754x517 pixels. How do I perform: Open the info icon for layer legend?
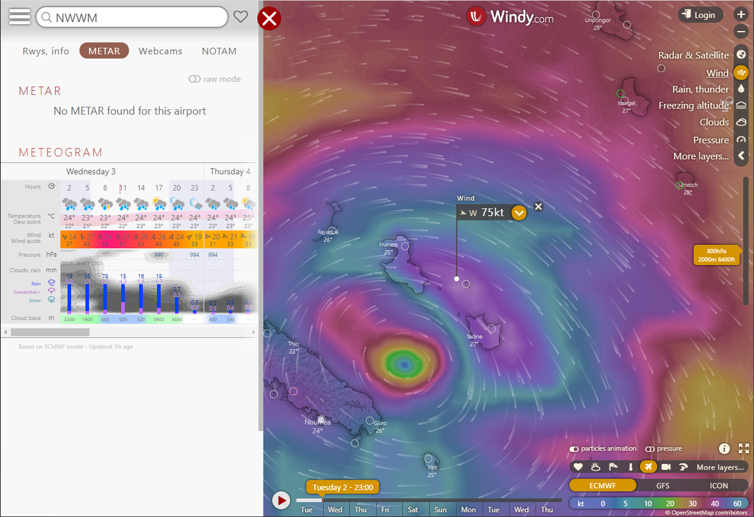pos(724,448)
